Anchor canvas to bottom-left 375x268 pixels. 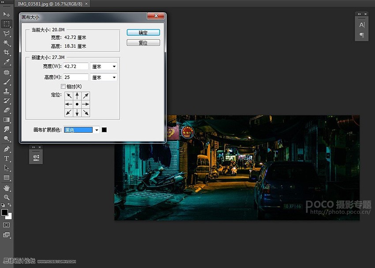click(69, 112)
